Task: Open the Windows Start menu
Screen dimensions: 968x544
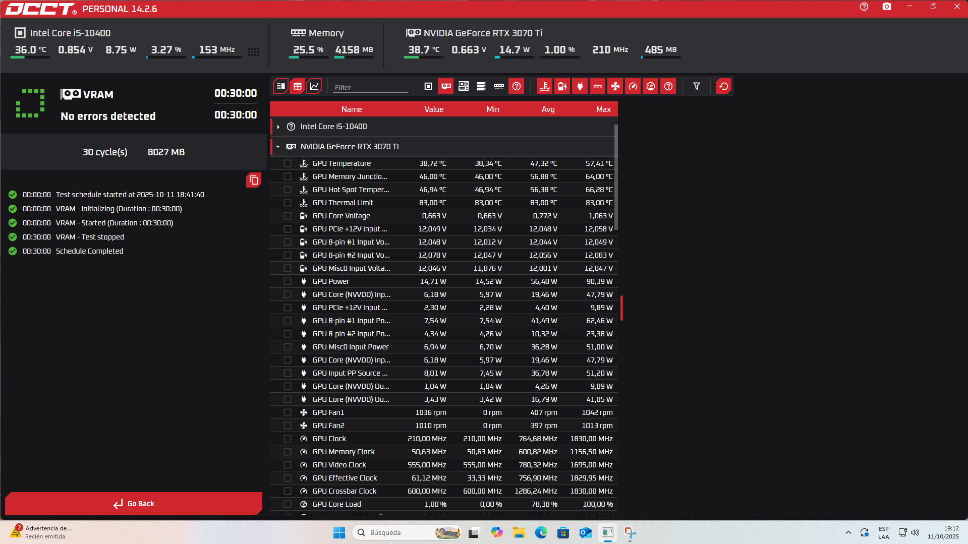Action: [x=339, y=532]
